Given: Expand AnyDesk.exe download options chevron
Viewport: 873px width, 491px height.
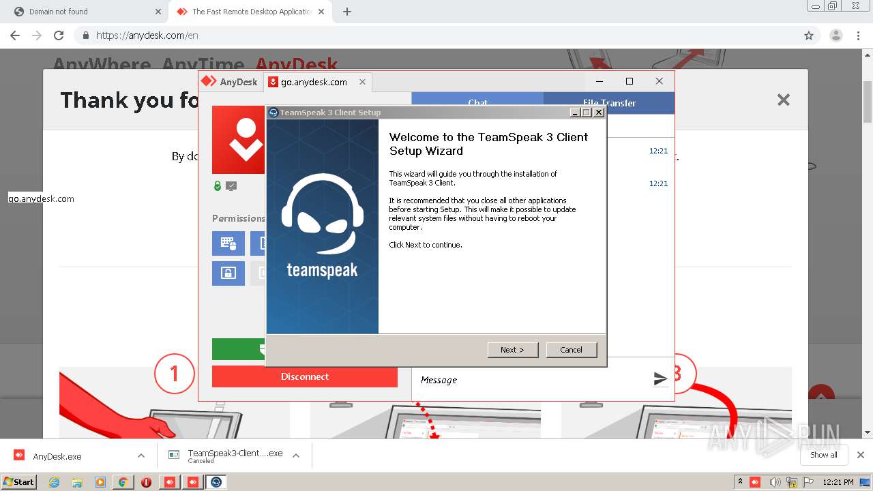Looking at the screenshot, I should click(x=141, y=456).
